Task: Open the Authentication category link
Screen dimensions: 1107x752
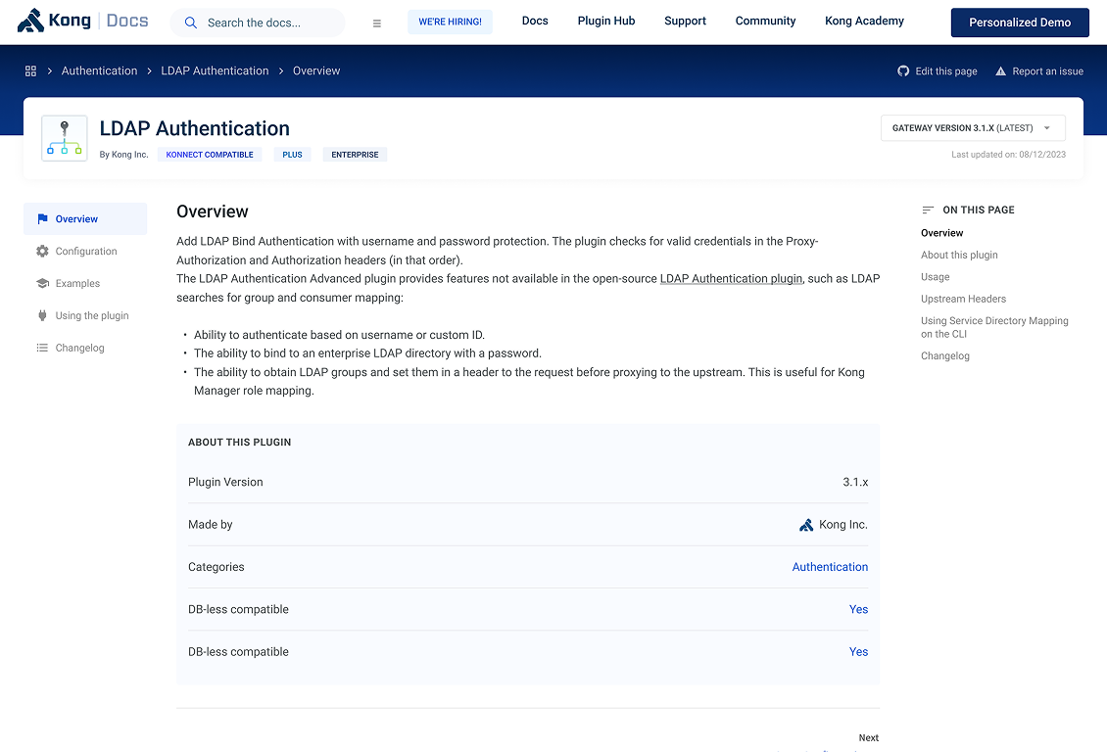Action: [x=830, y=567]
